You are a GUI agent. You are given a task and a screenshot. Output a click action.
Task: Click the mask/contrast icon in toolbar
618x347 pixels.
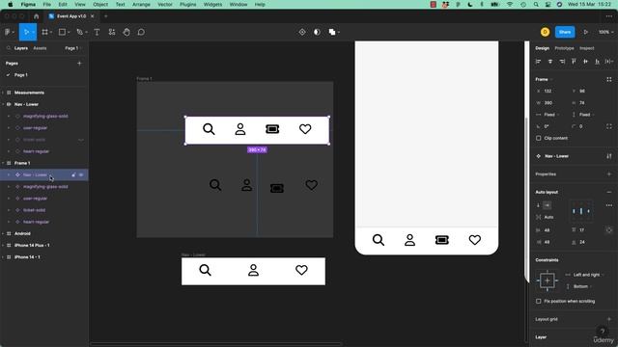point(317,32)
